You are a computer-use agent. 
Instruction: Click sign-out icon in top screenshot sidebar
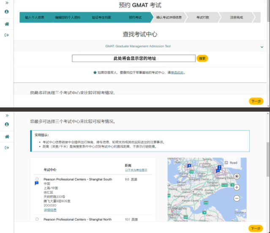tap(6, 35)
